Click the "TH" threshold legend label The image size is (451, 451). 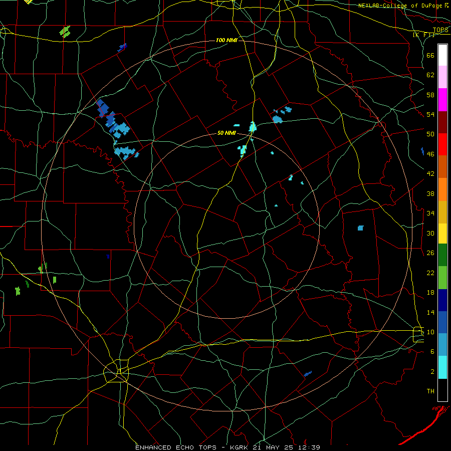[x=430, y=391]
